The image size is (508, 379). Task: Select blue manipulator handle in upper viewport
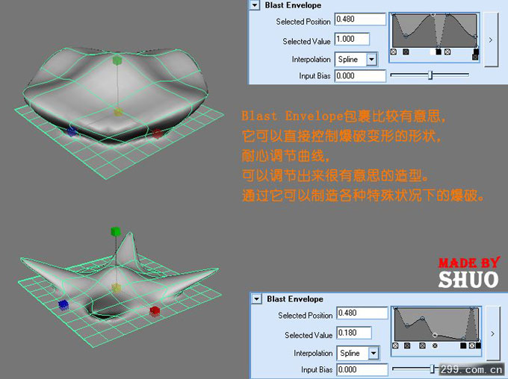(71, 132)
